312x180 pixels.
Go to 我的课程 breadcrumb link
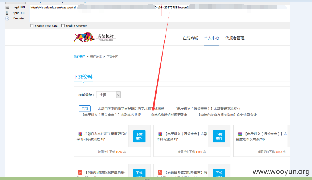pos(79,57)
